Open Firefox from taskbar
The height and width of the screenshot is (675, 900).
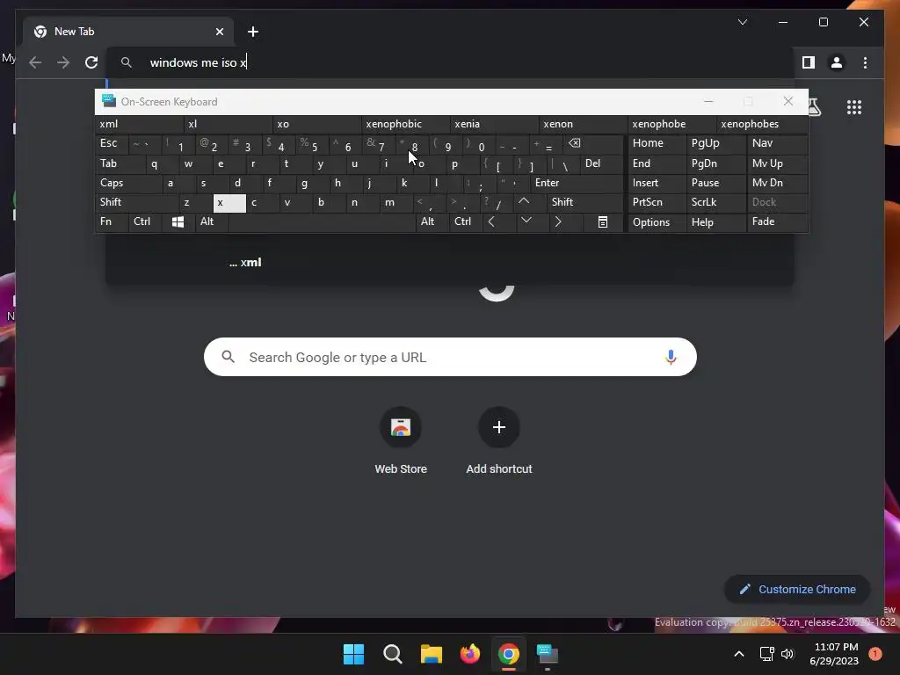470,654
